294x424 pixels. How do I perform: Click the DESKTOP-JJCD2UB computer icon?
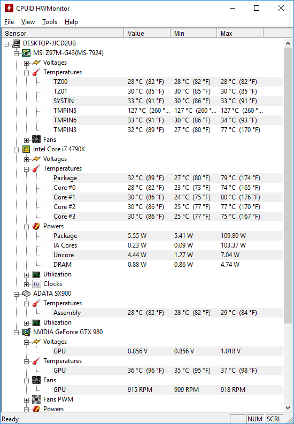point(16,43)
